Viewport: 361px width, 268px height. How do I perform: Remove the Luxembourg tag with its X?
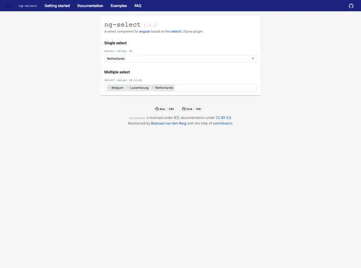(128, 88)
